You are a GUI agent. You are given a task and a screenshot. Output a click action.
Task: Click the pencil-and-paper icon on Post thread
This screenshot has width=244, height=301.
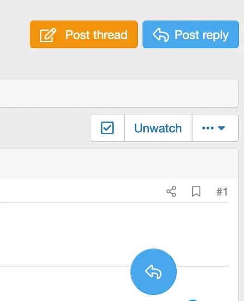tap(48, 35)
